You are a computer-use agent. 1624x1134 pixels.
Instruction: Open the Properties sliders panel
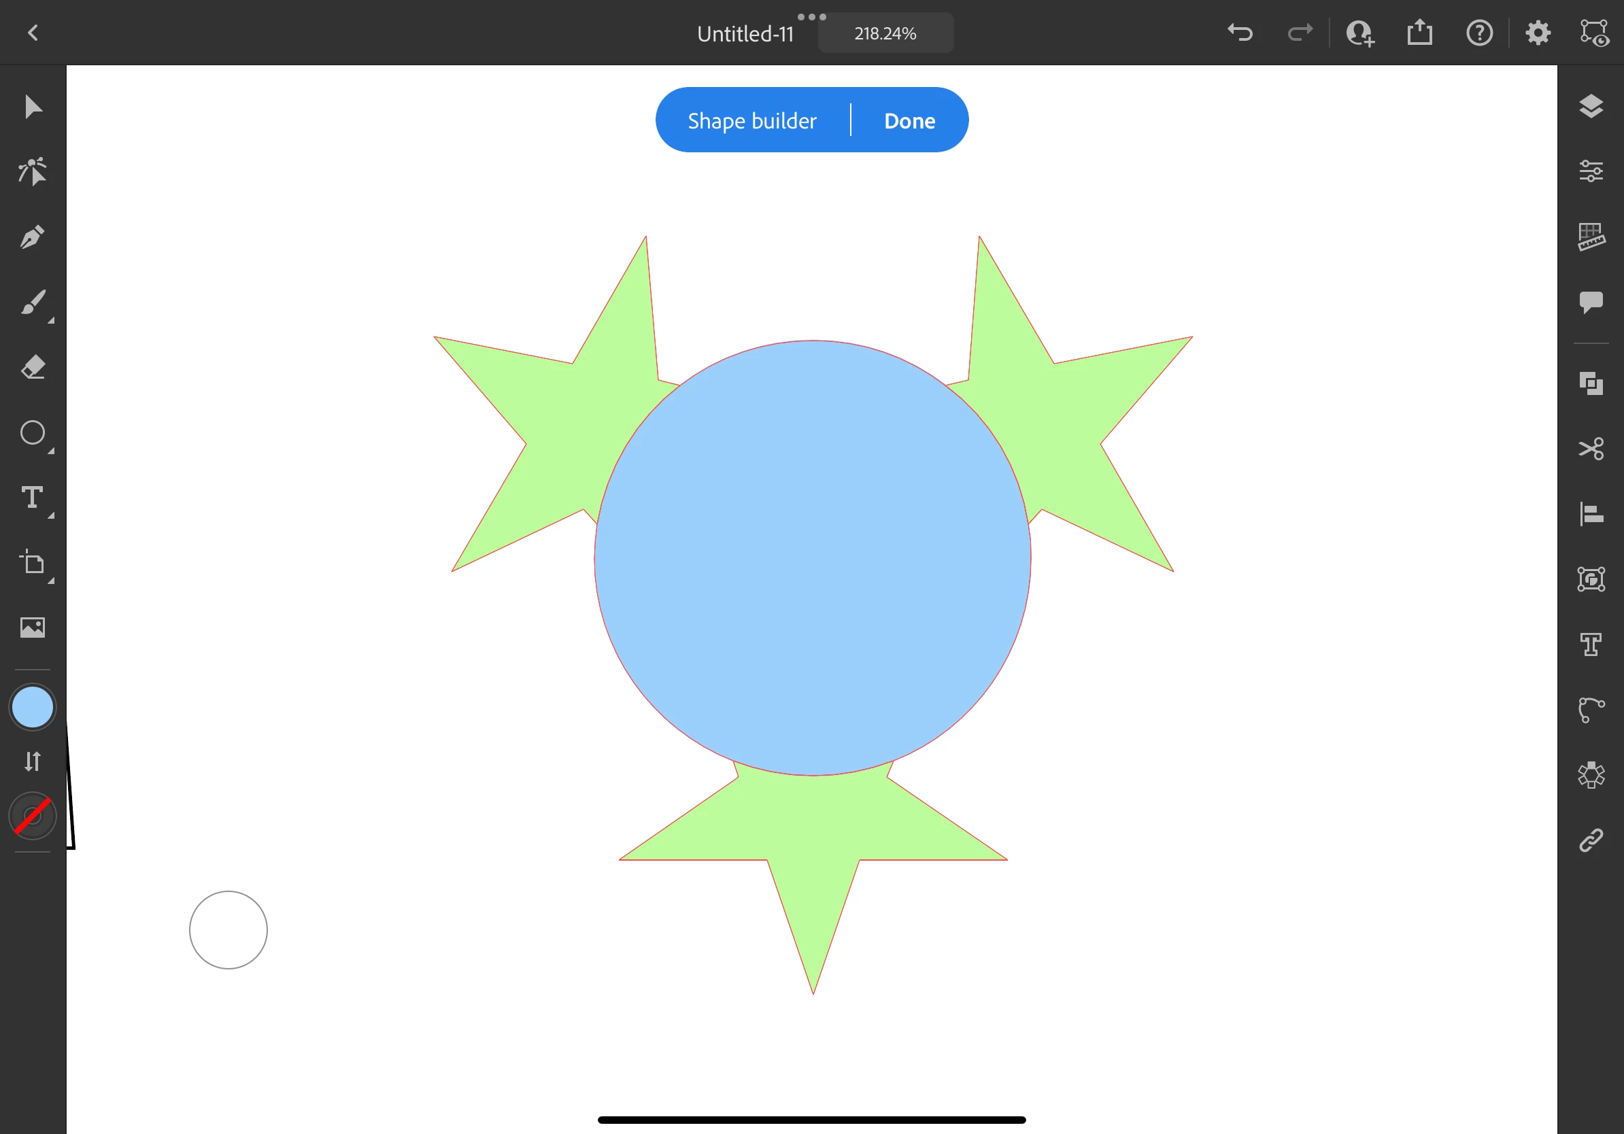[1591, 171]
